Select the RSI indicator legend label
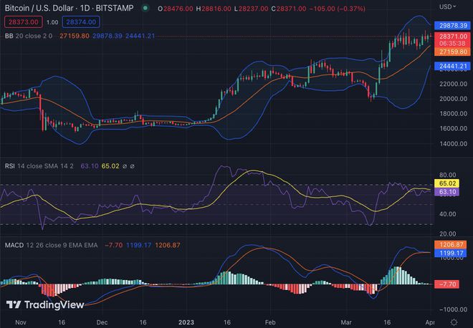The height and width of the screenshot is (328, 473). pos(9,166)
